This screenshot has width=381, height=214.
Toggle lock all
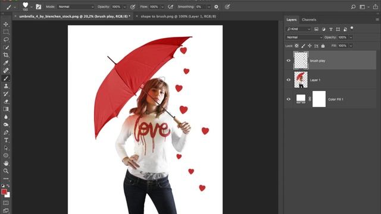tap(323, 46)
